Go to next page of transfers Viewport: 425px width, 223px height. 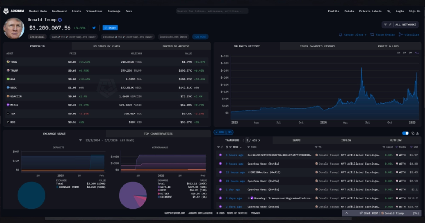259,141
